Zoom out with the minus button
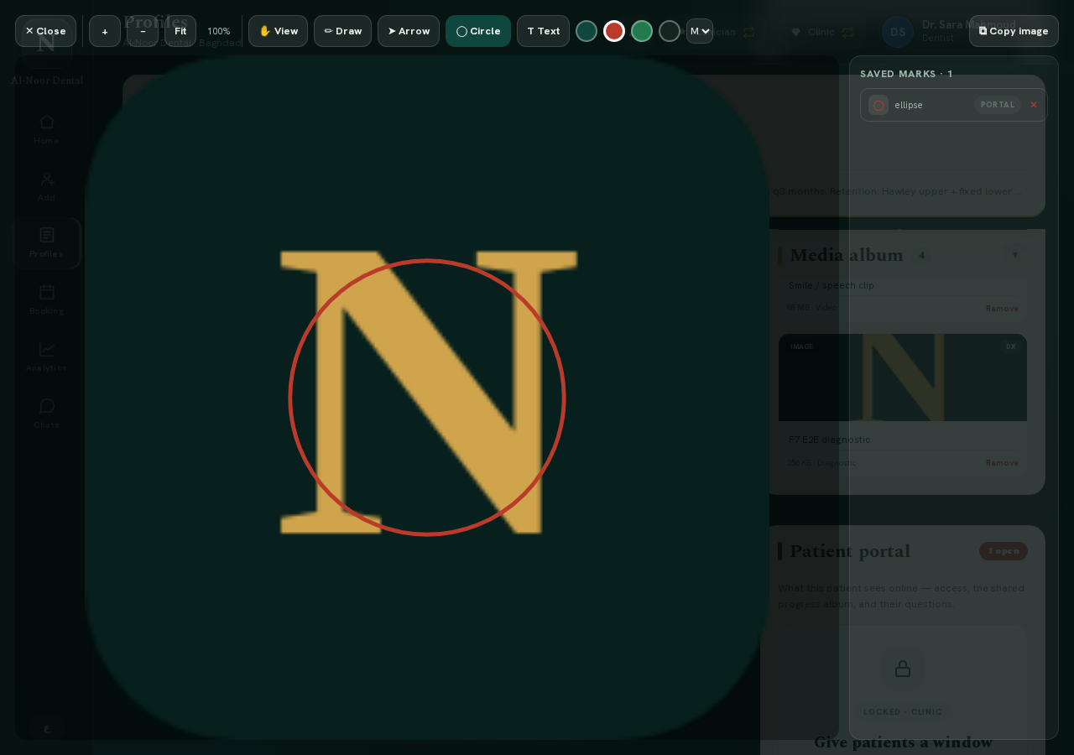1074x755 pixels. coord(143,31)
